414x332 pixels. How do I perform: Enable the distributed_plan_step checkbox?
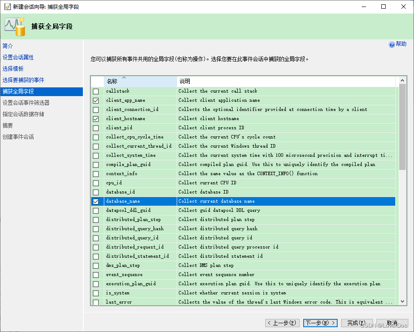click(96, 220)
